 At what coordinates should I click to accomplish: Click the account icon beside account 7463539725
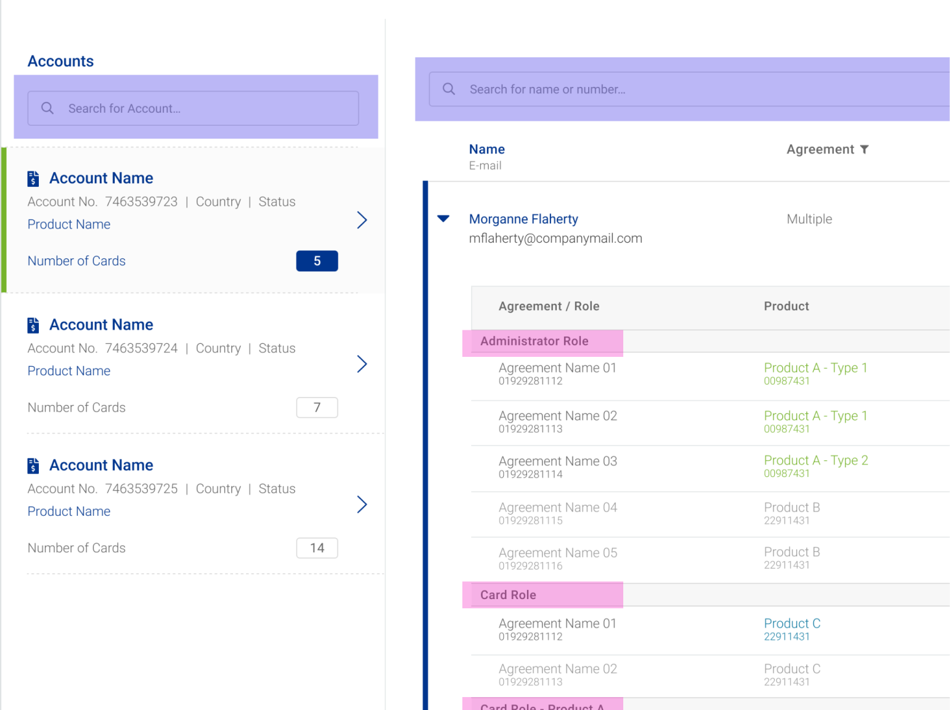(x=33, y=465)
